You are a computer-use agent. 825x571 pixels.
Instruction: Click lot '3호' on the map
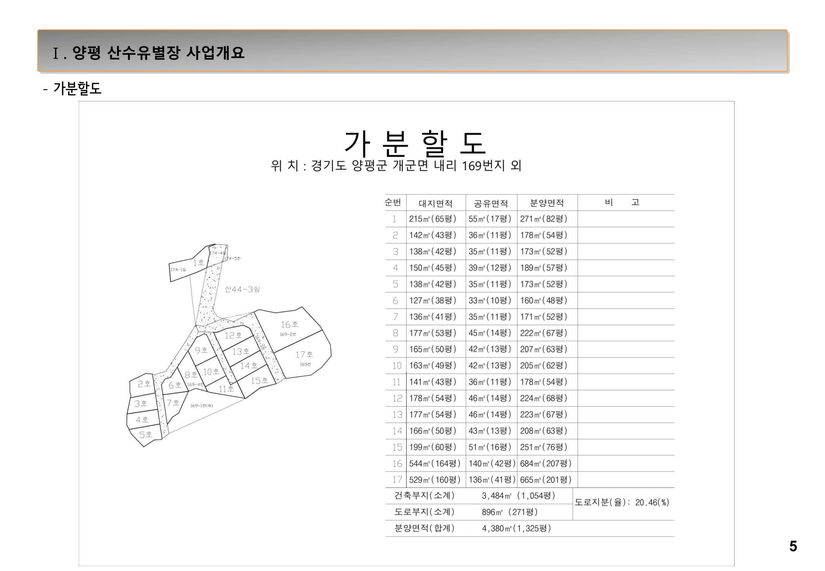point(141,404)
